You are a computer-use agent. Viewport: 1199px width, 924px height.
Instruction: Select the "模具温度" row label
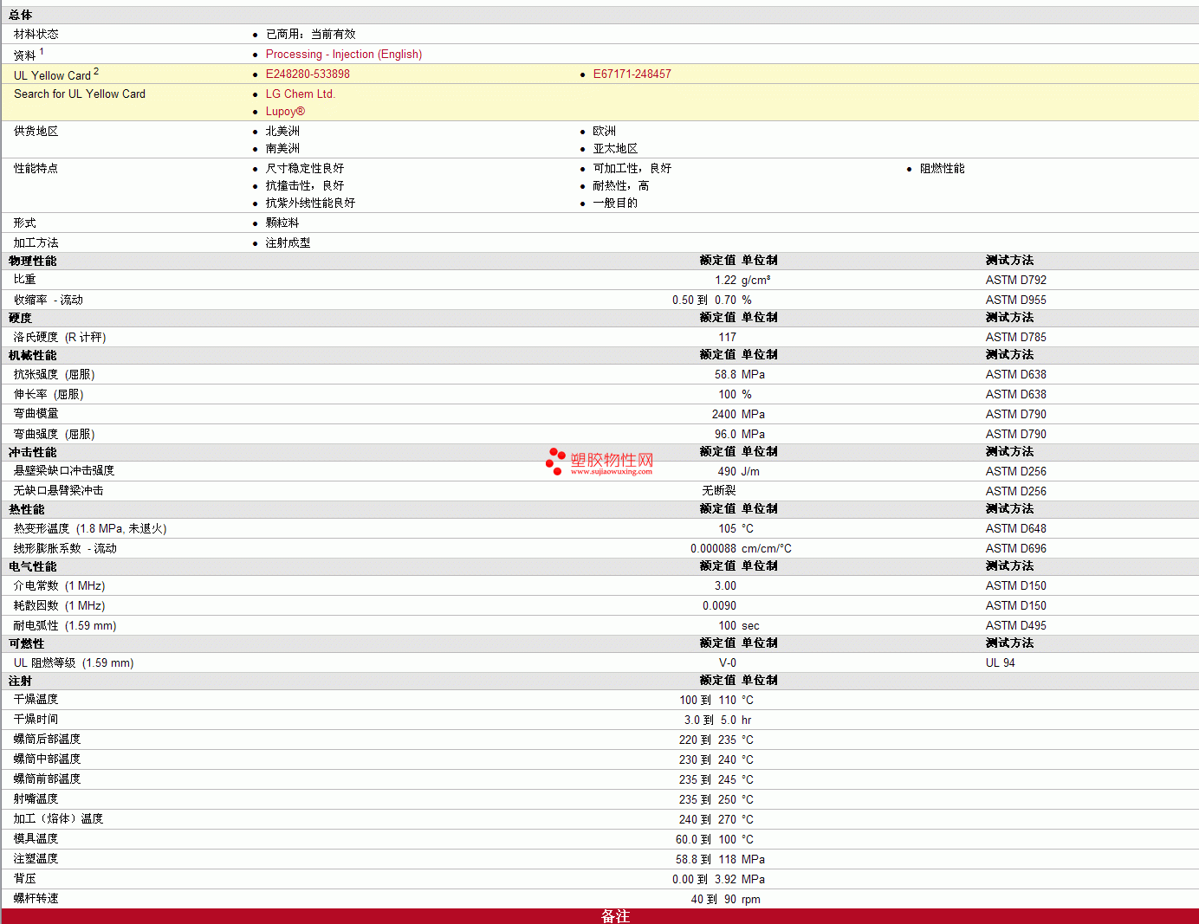36,839
